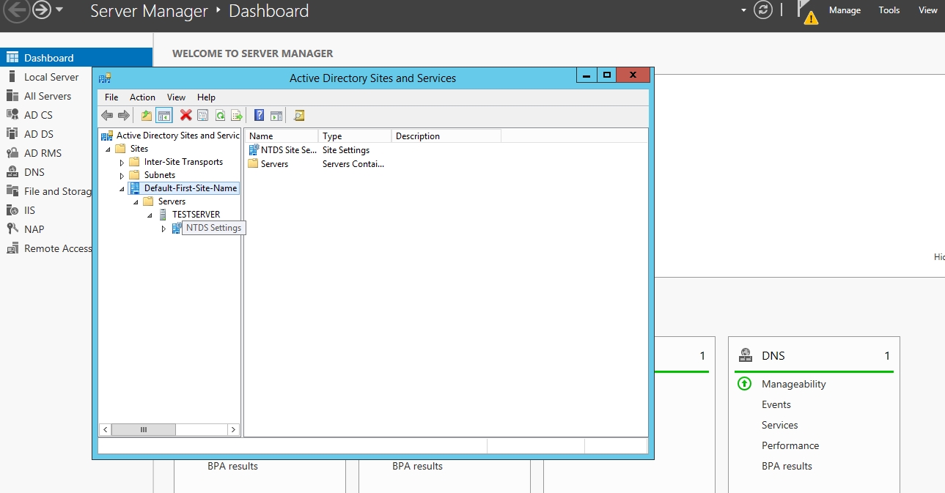Go up one level with the folder toolbar icon
This screenshot has width=945, height=493.
pos(147,115)
